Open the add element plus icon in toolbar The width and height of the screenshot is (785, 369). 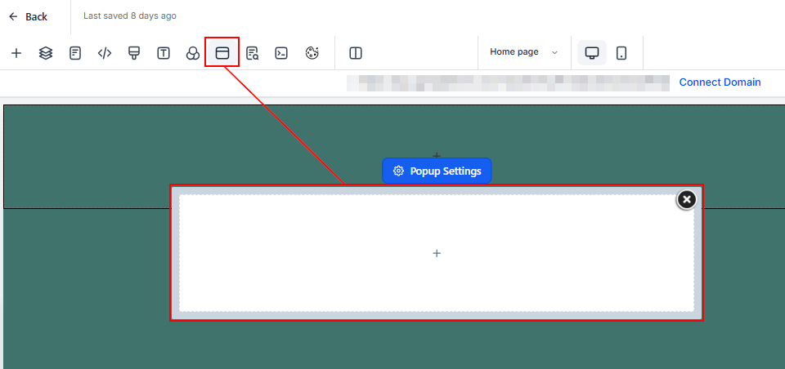[x=16, y=53]
